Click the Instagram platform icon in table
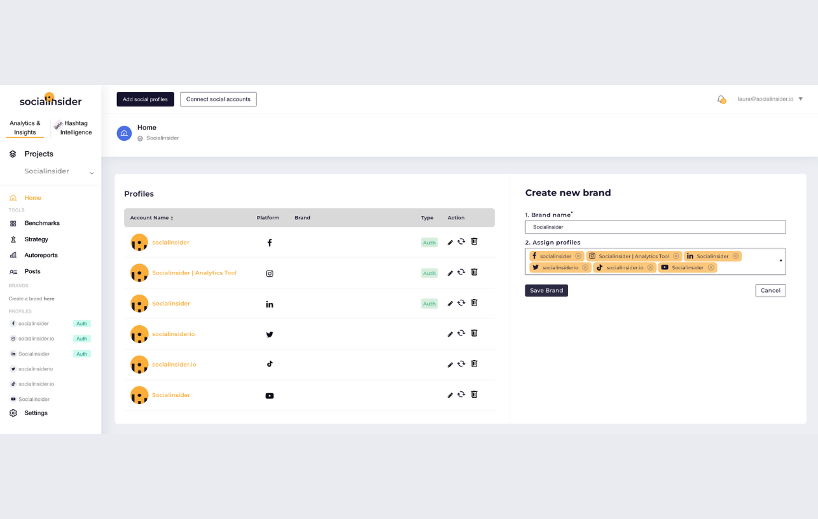 click(x=269, y=273)
